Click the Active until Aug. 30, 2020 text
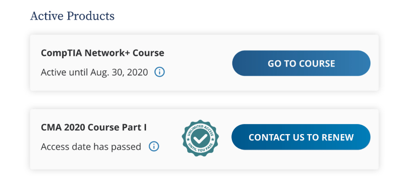The width and height of the screenshot is (408, 181). [x=94, y=72]
